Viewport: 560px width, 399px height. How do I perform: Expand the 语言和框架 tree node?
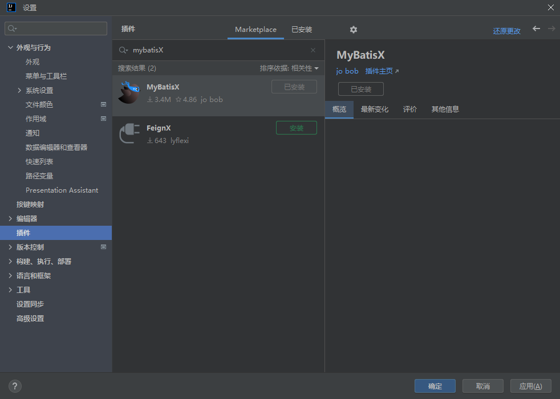tap(10, 275)
